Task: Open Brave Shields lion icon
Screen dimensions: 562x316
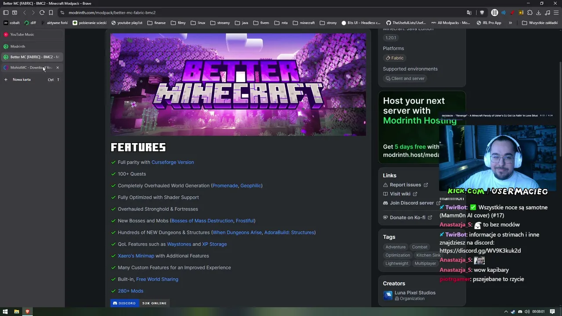Action: 482,13
